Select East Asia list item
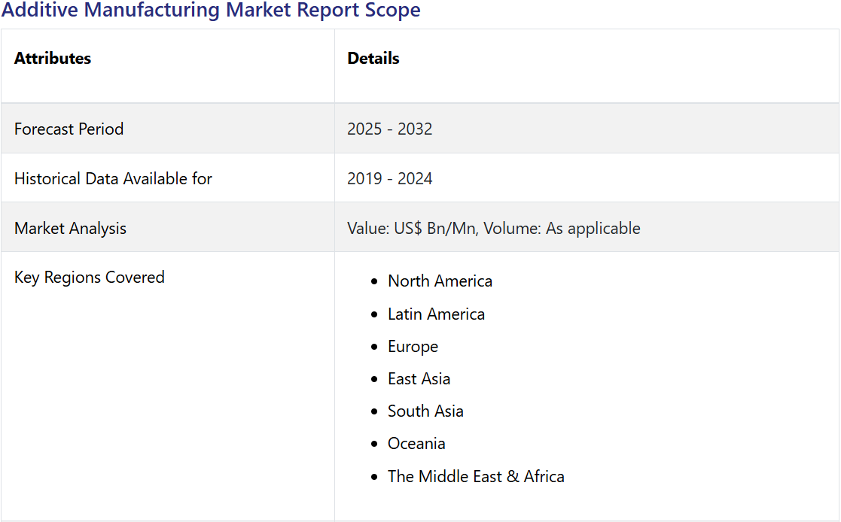Screen dimensions: 841x522 point(419,379)
